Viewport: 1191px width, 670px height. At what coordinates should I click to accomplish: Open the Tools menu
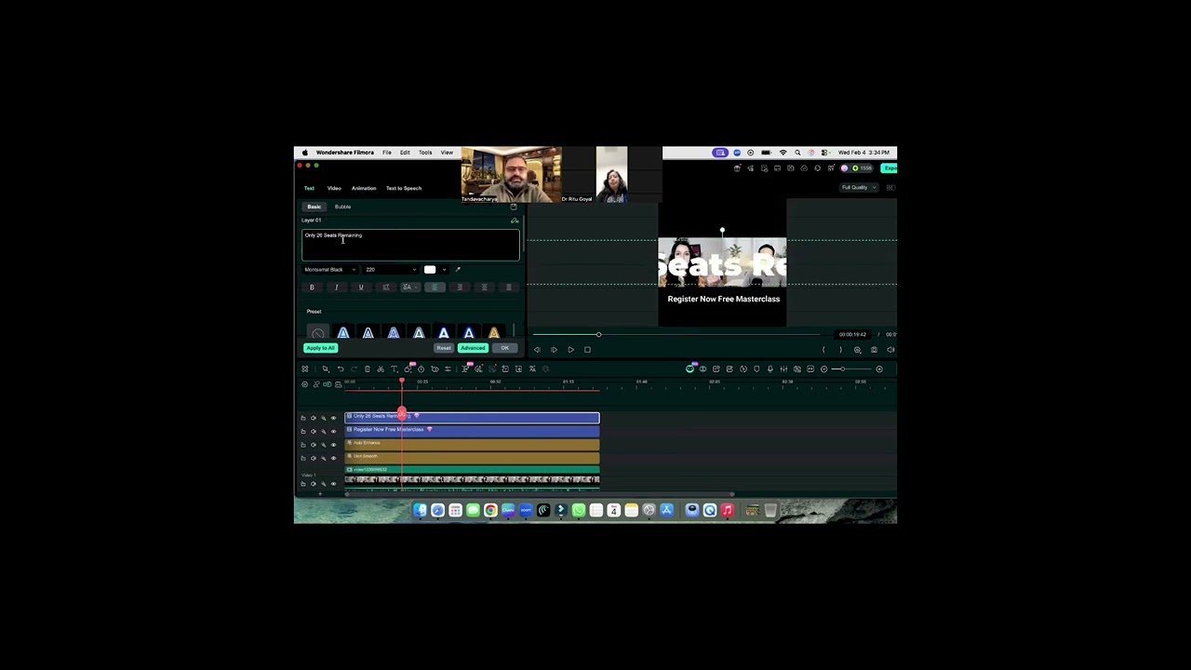425,153
